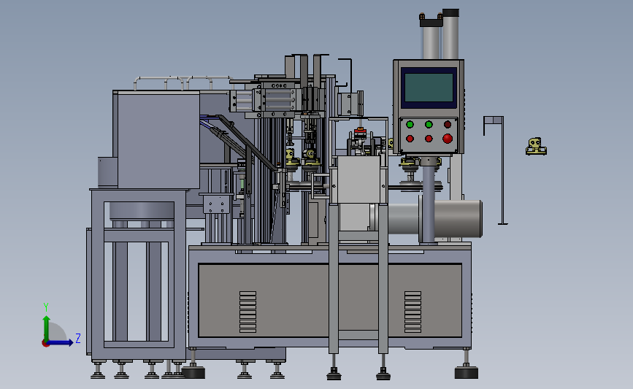Screen dimensions: 633x389
Task: Click the Y axis label of the triad
Action: pos(46,307)
